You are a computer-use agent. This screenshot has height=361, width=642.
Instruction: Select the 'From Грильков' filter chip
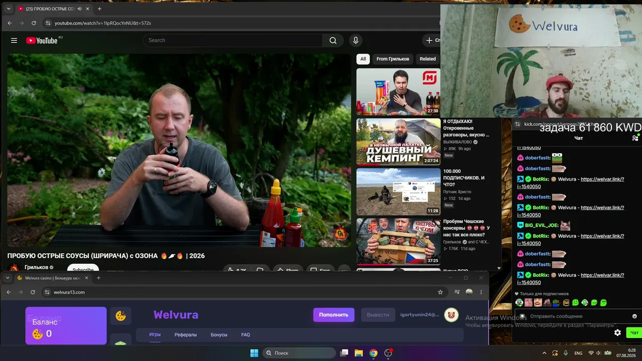tap(393, 59)
